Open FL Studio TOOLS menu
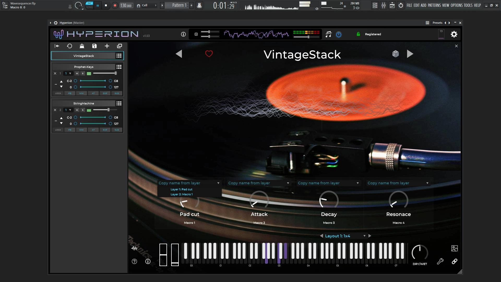The image size is (501, 282). pos(468,5)
